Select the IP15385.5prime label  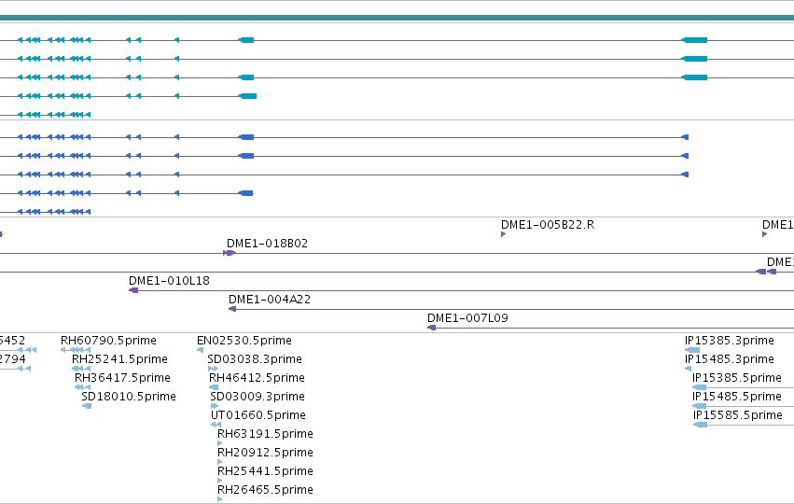(737, 378)
